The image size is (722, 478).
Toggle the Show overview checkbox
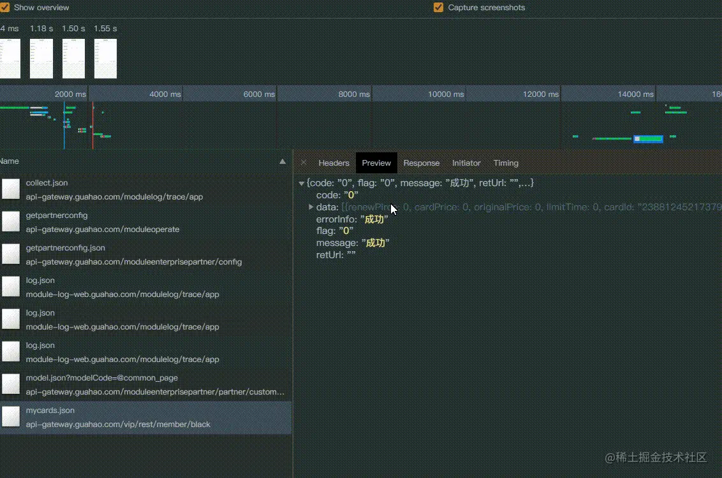pyautogui.click(x=4, y=8)
